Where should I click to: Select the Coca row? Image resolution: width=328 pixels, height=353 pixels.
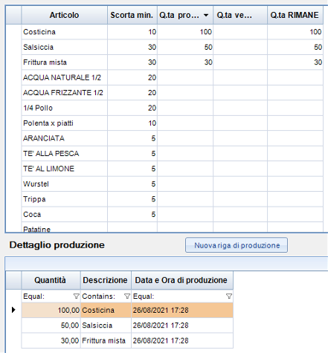coord(172,215)
